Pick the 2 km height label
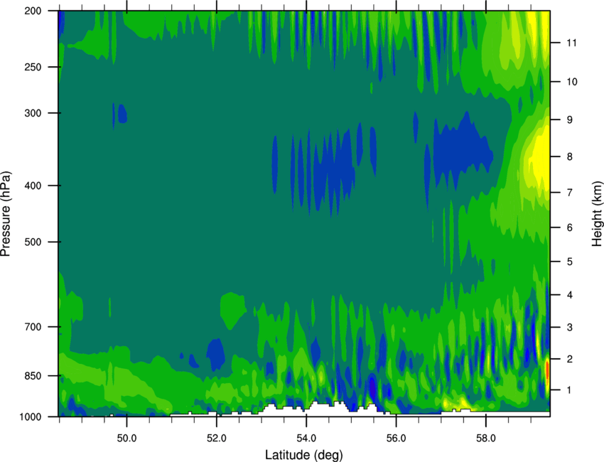Screen dimensions: 604x462 click(570, 359)
